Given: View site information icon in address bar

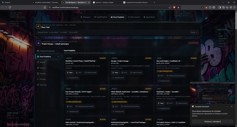Looking at the screenshot, I should pos(49,7).
